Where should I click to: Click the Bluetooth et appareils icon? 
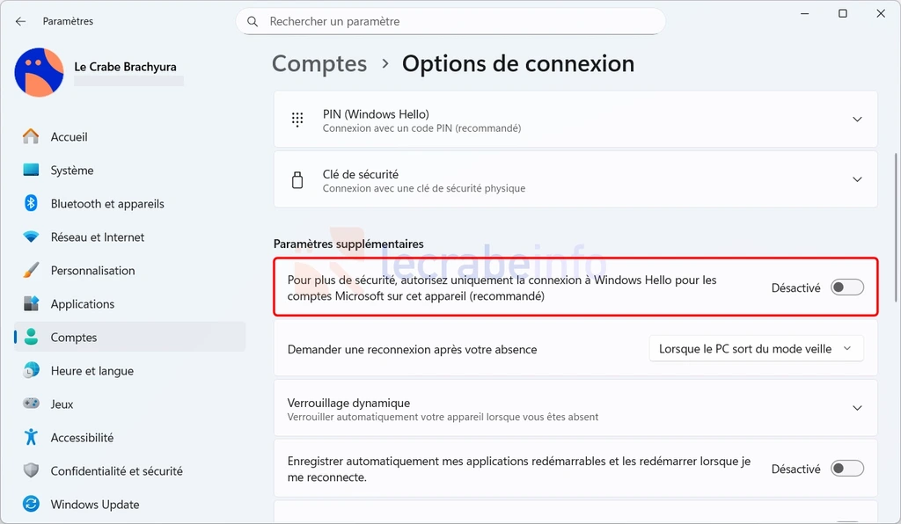31,203
